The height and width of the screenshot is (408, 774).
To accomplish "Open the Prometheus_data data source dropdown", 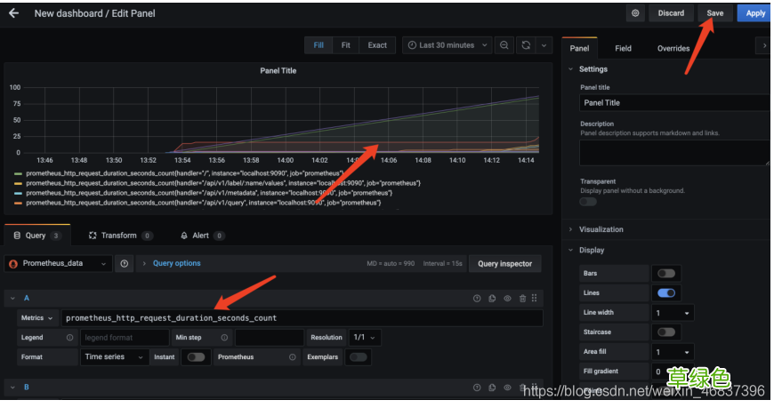I will point(58,264).
